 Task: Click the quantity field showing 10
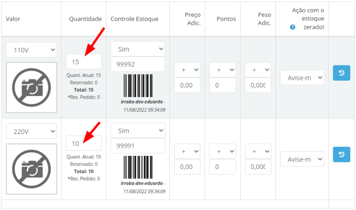84,143
